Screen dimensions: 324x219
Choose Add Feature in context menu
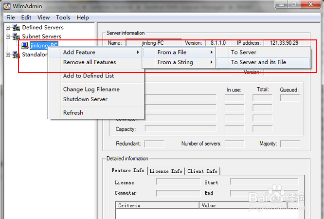[x=95, y=53]
